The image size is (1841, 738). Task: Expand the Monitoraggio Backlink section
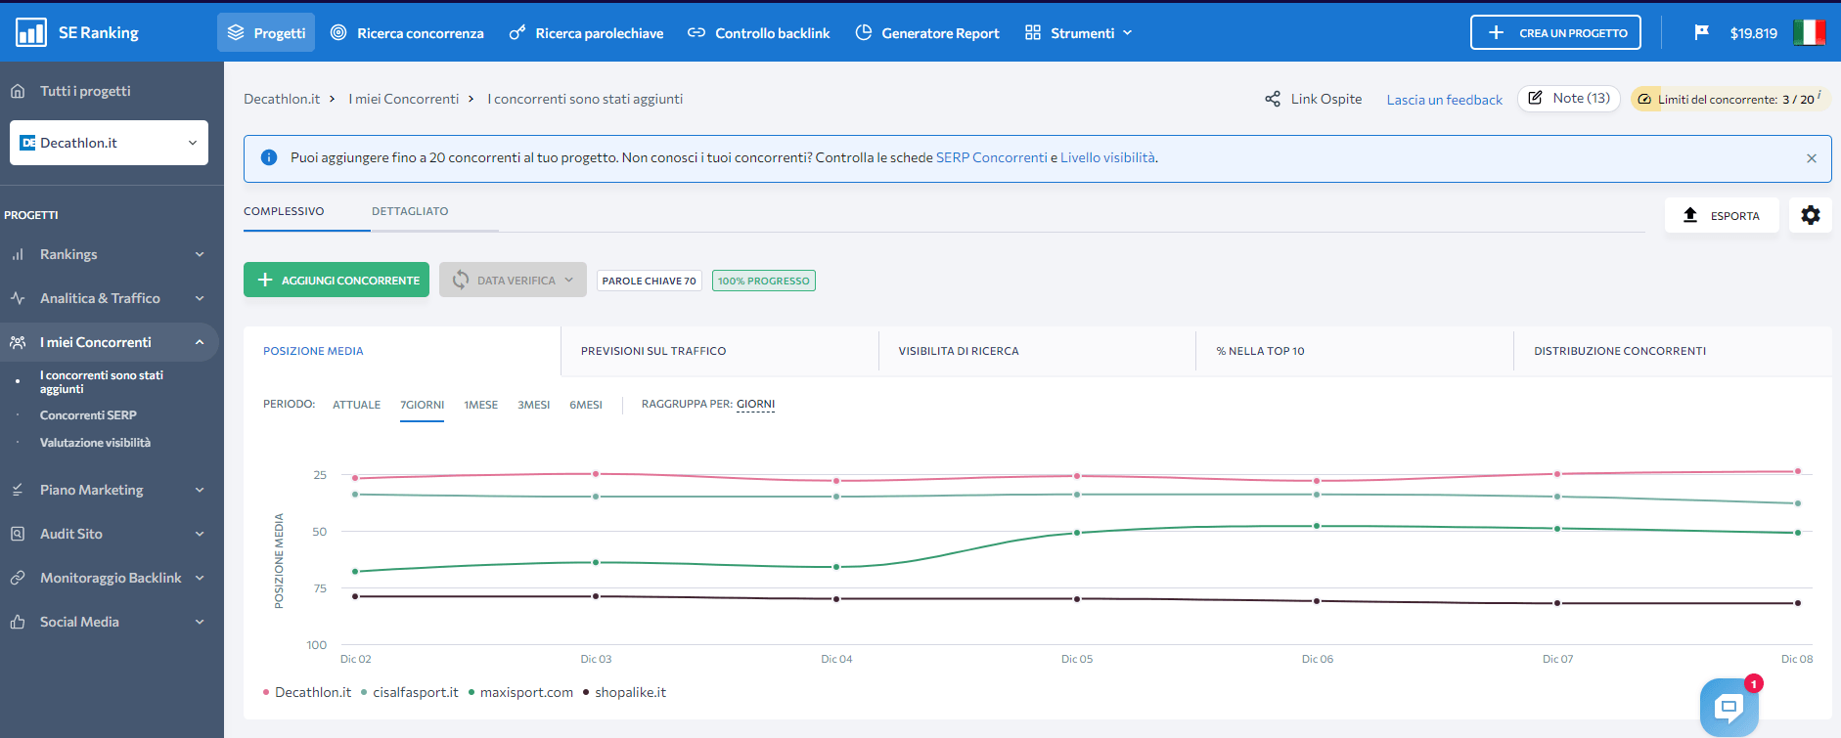tap(200, 578)
